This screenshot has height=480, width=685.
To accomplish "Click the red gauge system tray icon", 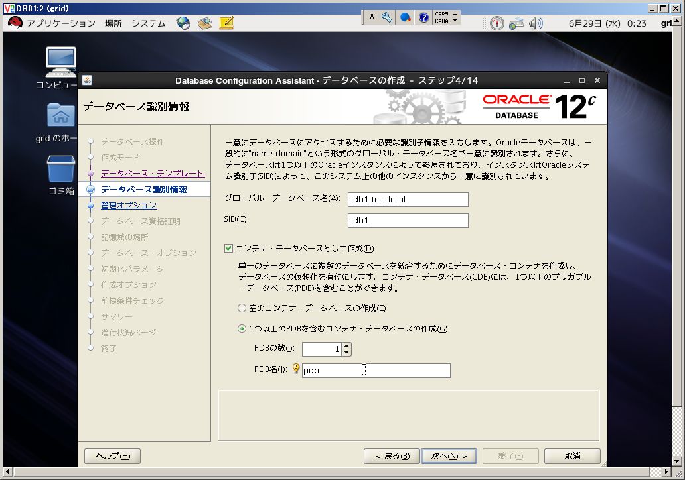I will [496, 24].
